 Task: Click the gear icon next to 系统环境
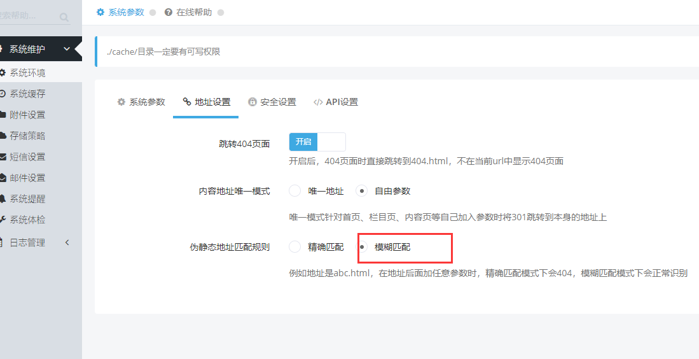tap(3, 73)
